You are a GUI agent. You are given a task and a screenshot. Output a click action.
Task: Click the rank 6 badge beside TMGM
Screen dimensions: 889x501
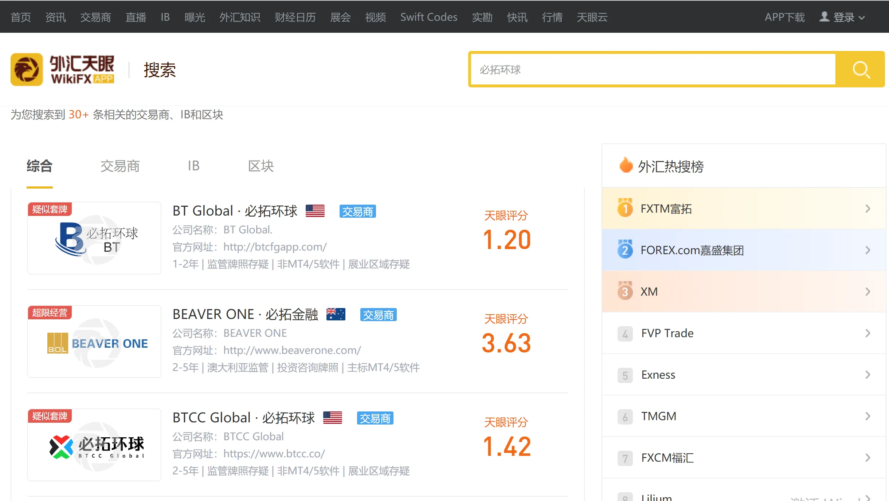625,417
